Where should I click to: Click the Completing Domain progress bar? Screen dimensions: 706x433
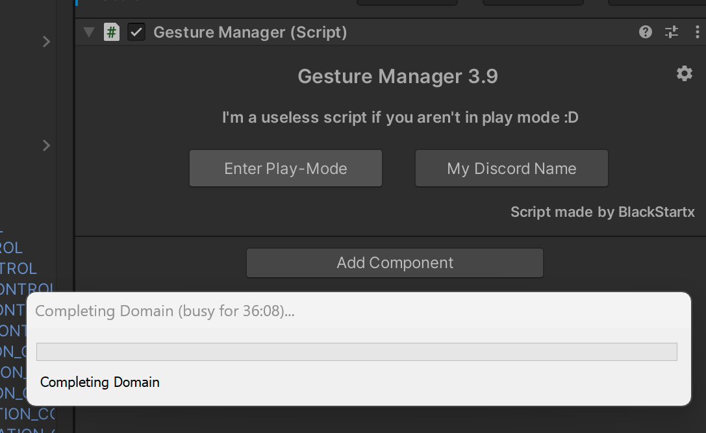[x=356, y=352]
